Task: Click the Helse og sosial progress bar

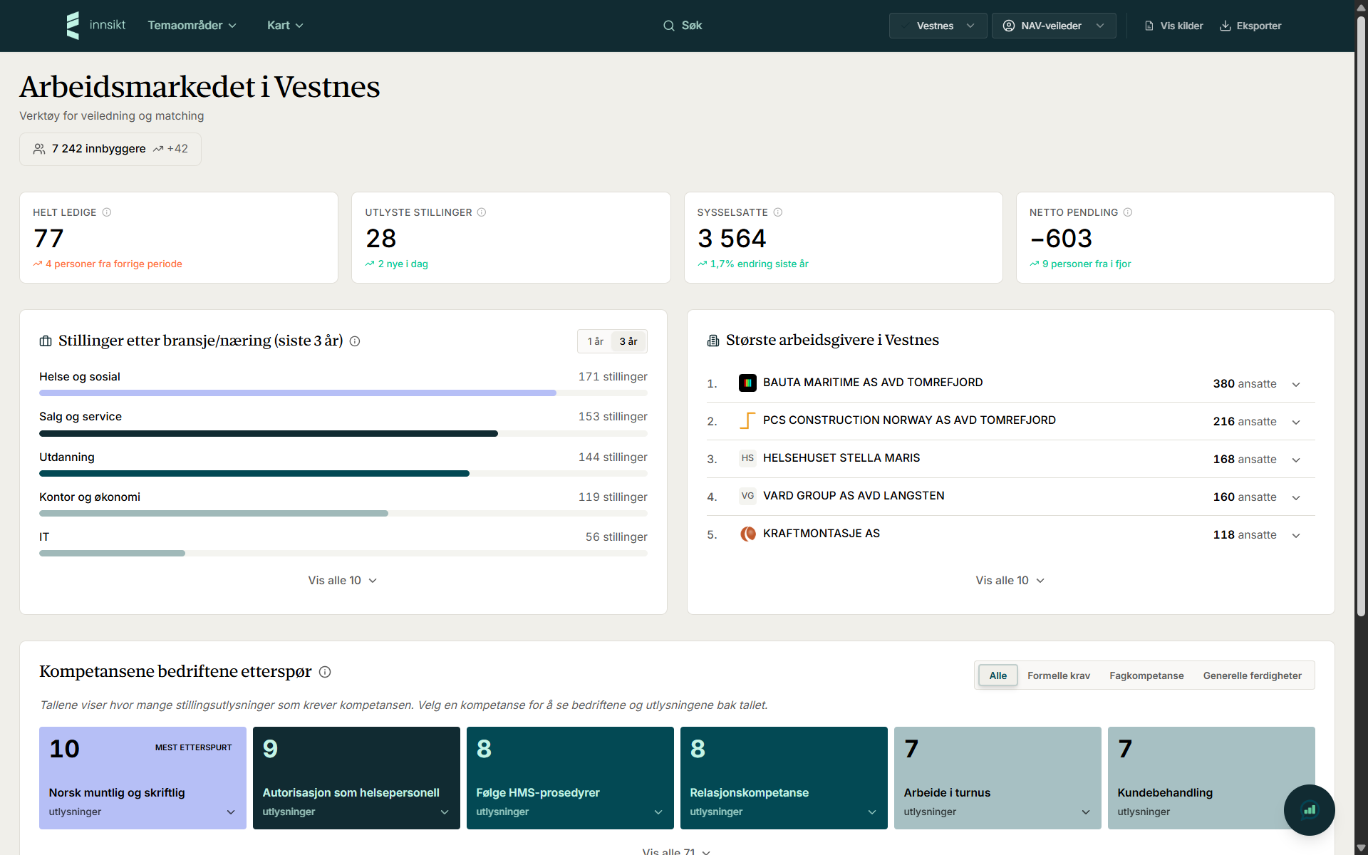Action: 343,393
